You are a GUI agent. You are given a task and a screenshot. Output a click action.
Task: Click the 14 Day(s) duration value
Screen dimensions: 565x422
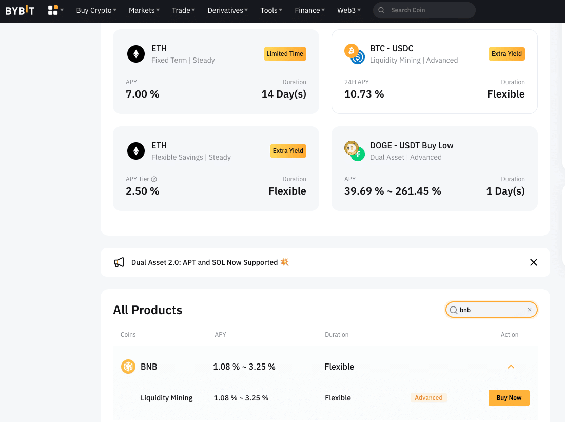tap(284, 94)
